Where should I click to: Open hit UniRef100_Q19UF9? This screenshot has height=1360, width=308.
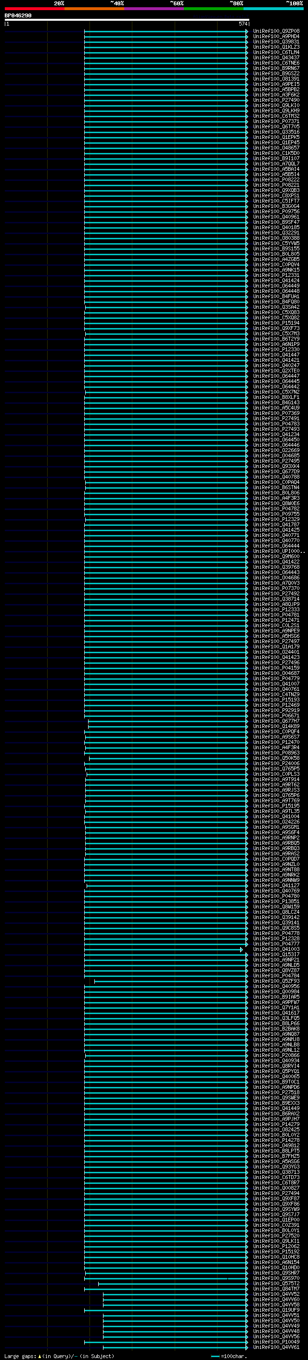pos(276,1310)
